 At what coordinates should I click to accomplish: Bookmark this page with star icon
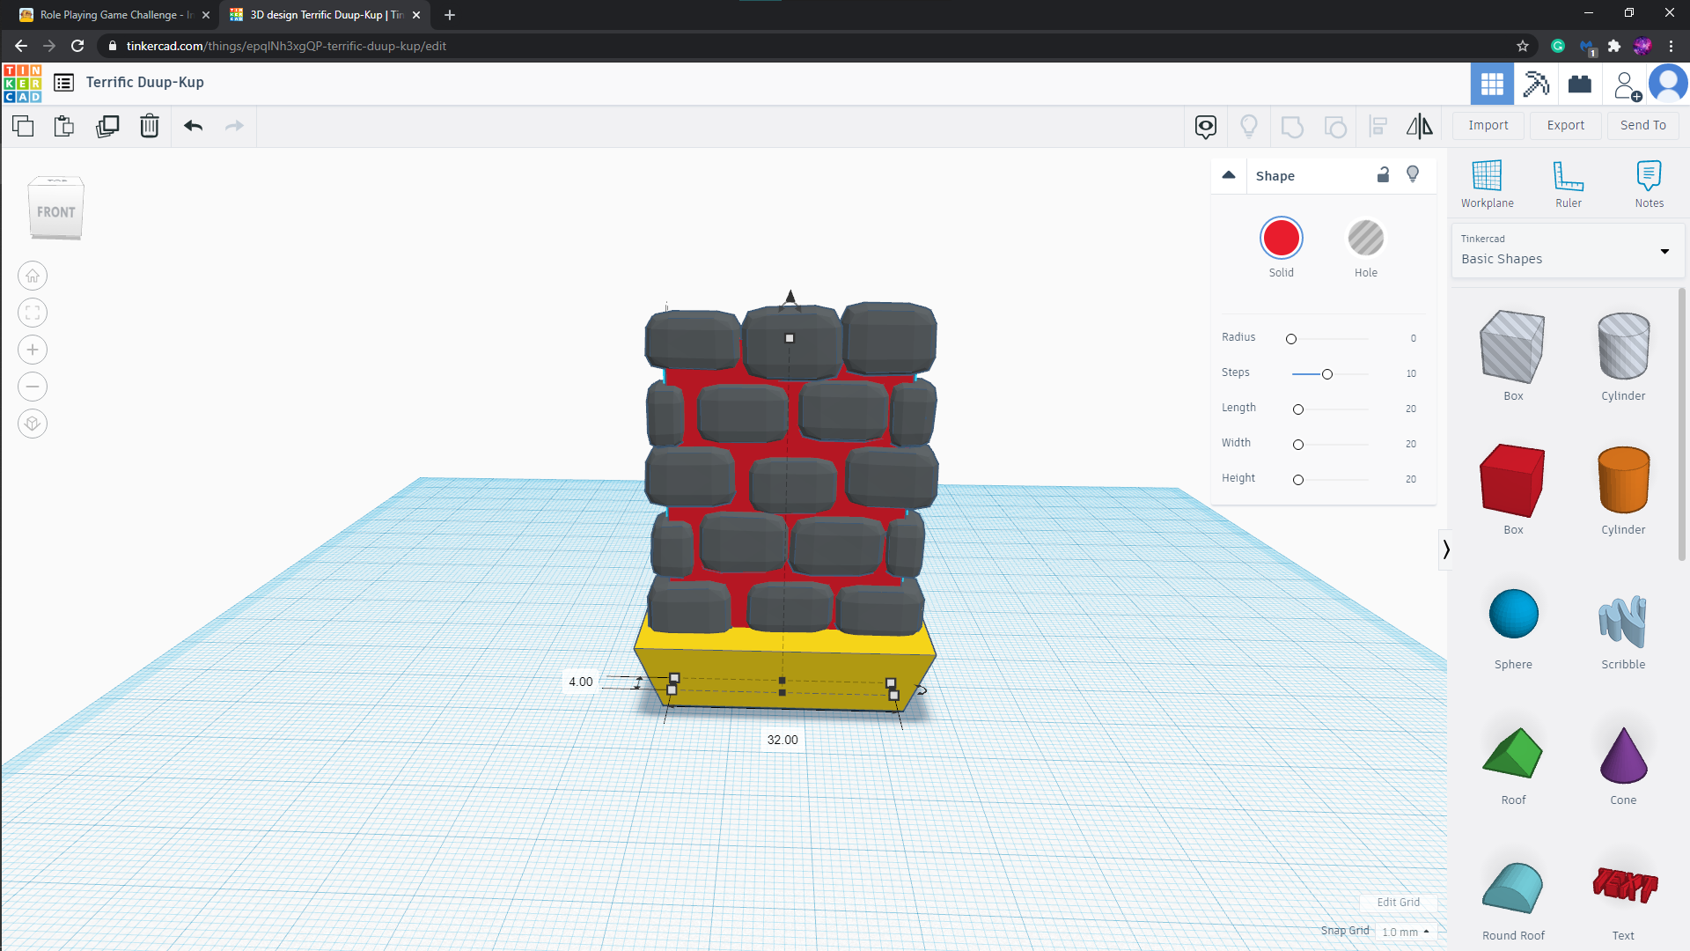[1523, 46]
